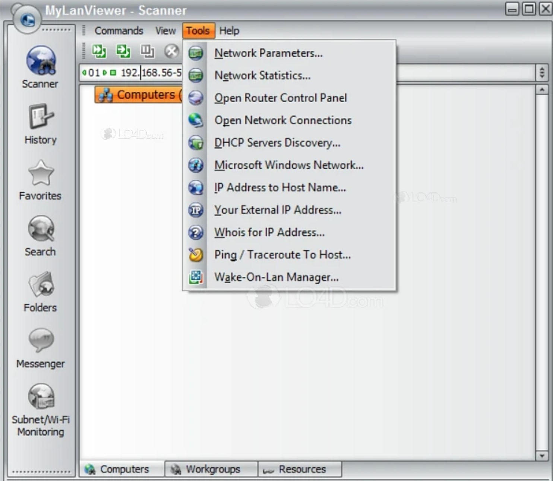This screenshot has width=553, height=481.
Task: Select Ping / Traceroute To Host...
Action: tap(289, 255)
